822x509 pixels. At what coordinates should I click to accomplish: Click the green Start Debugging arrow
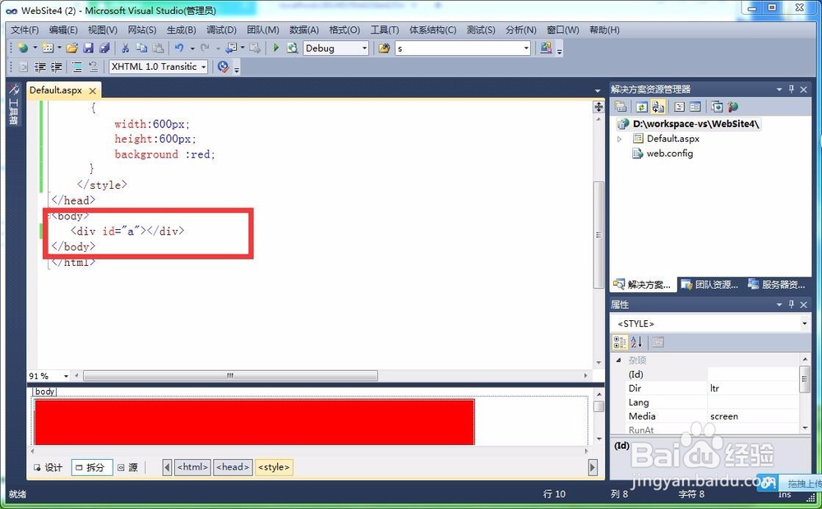tap(276, 48)
